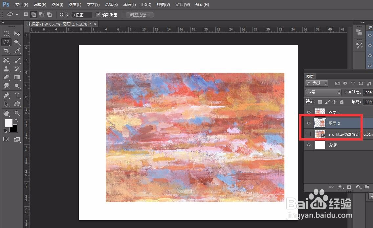
Task: Select the Gradient tool
Action: coord(17,77)
